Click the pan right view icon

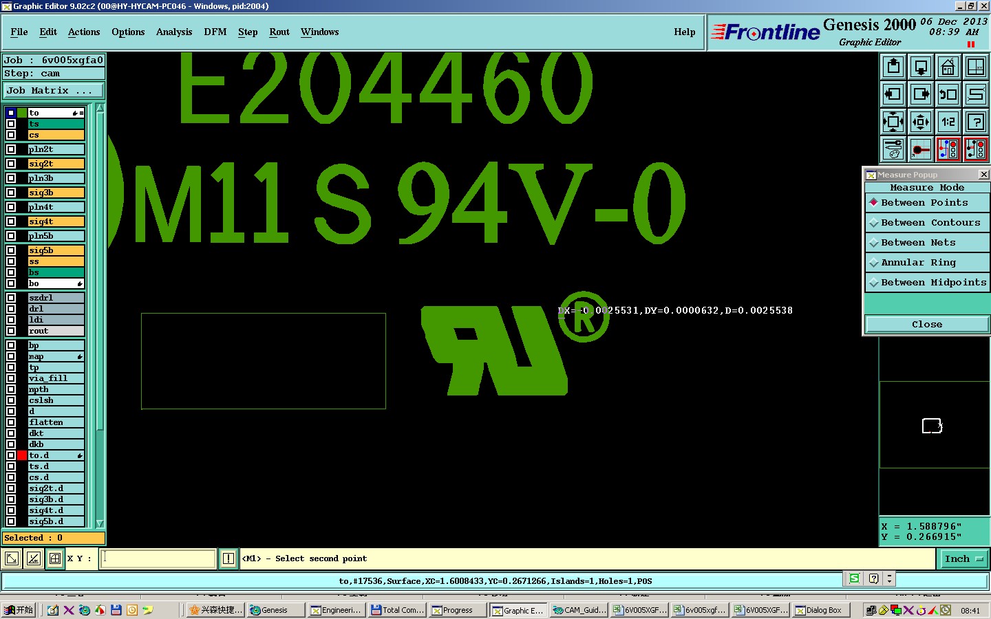point(921,94)
